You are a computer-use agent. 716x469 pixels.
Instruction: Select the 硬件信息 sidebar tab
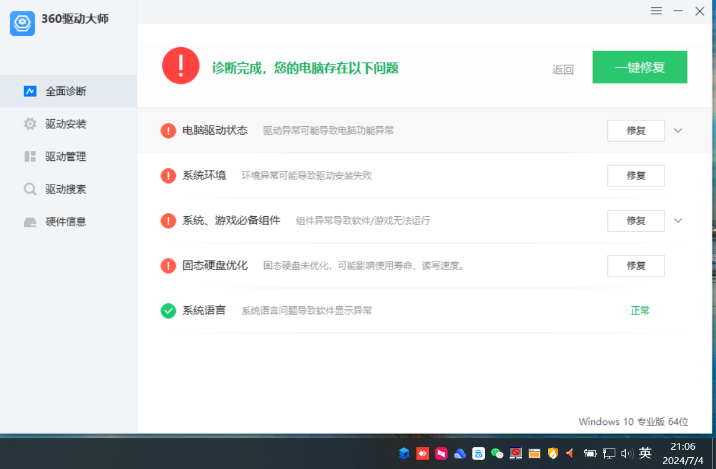click(x=65, y=222)
